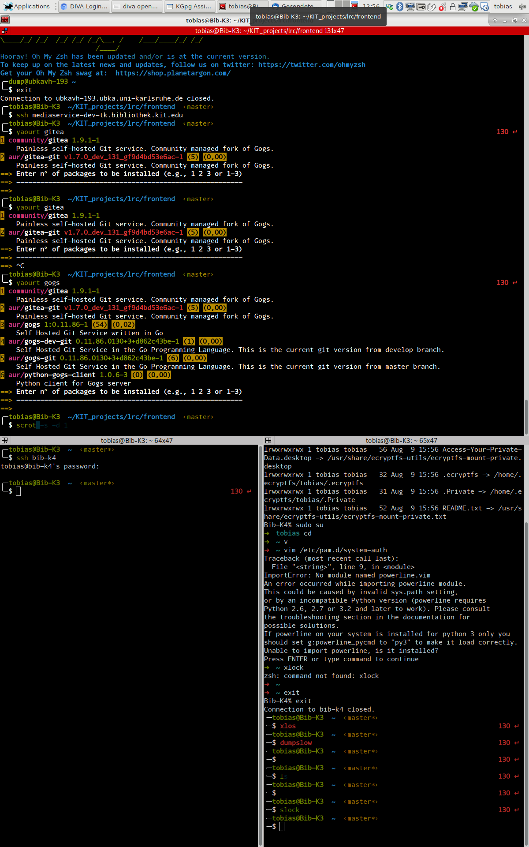Select the second workspace in the switcher
The image size is (529, 847).
(338, 5)
